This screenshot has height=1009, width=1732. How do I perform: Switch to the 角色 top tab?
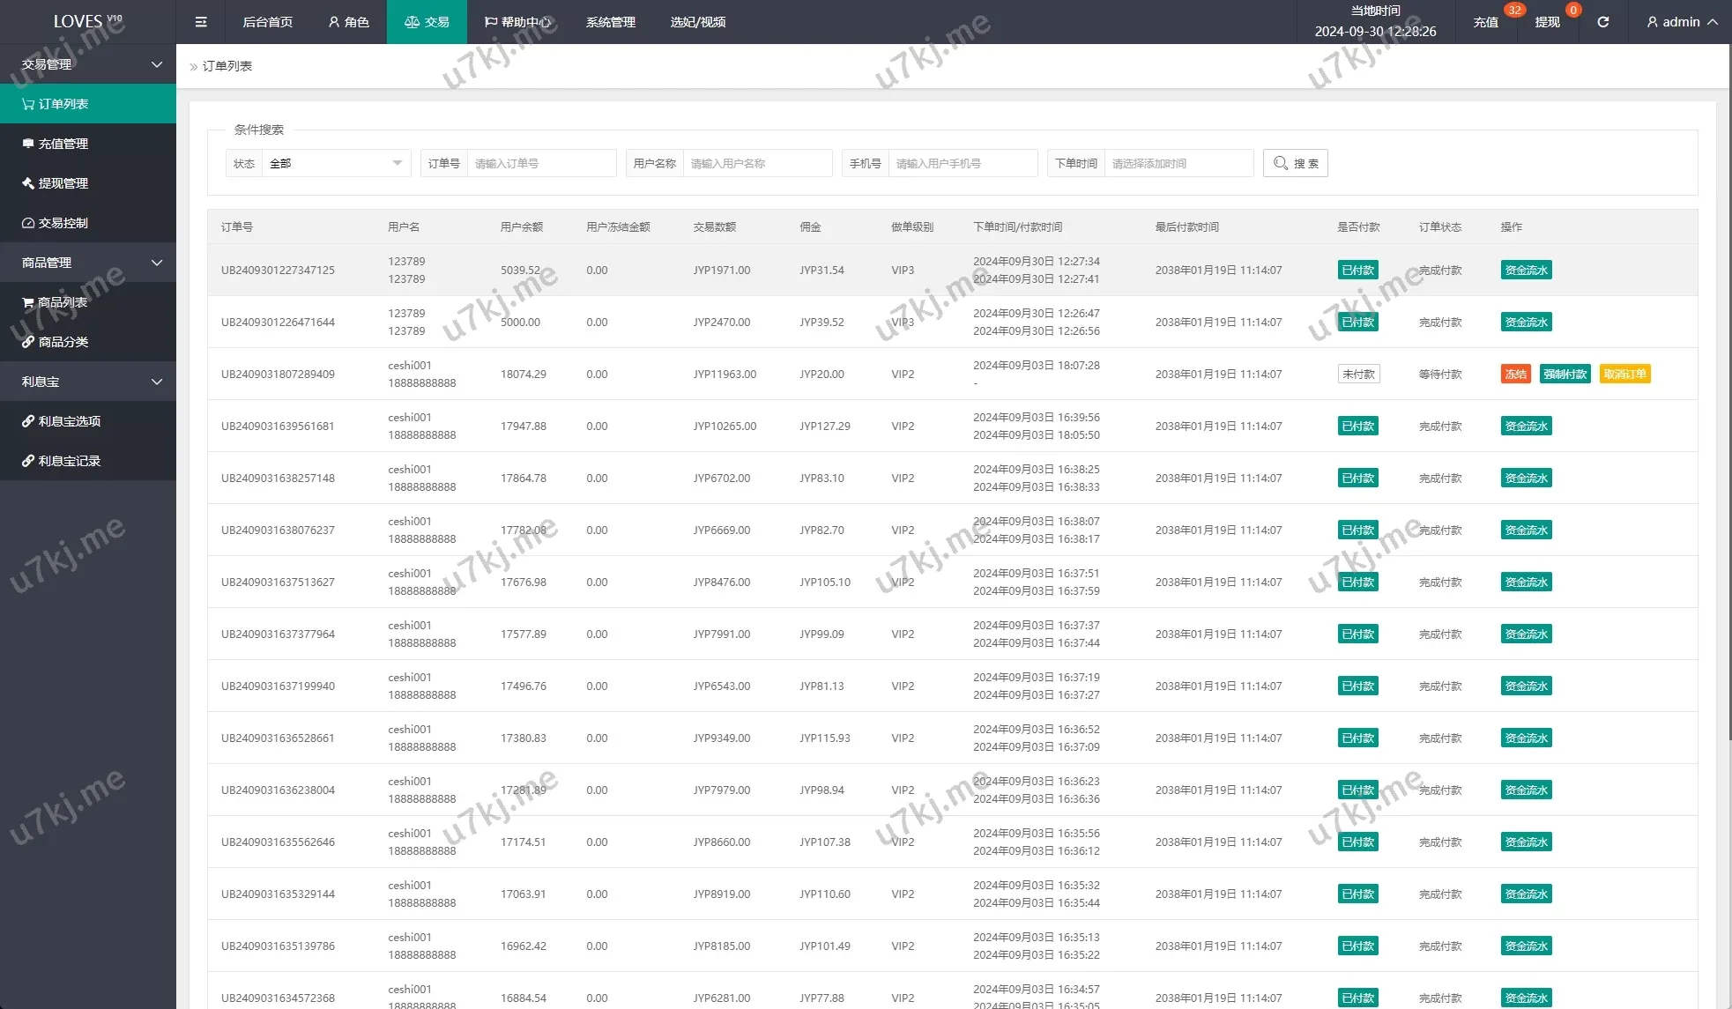point(349,22)
